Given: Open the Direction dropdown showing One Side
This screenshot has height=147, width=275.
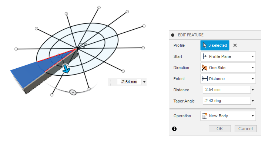Looking at the screenshot, I should coord(228,68).
